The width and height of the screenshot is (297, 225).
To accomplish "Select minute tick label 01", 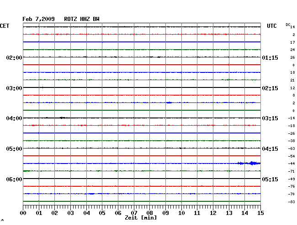I will 39,213.
